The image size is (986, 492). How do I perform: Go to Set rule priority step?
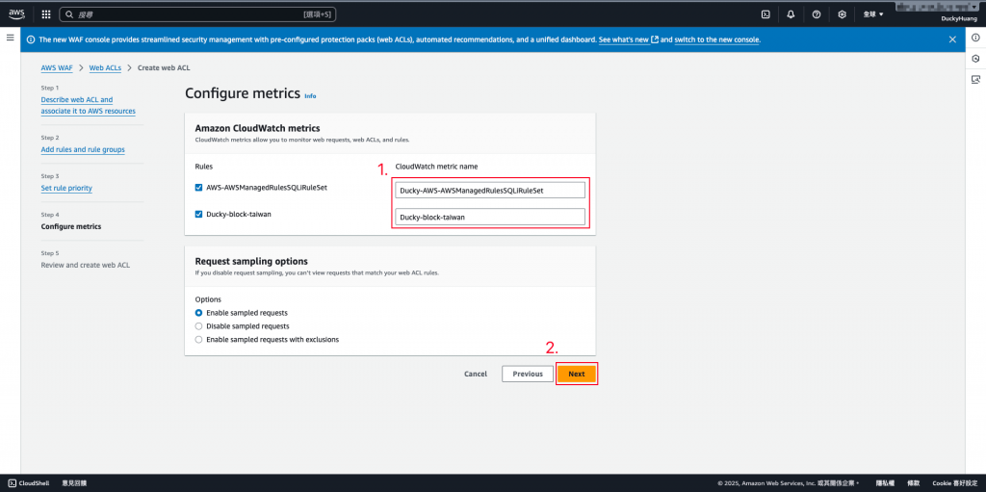(66, 188)
